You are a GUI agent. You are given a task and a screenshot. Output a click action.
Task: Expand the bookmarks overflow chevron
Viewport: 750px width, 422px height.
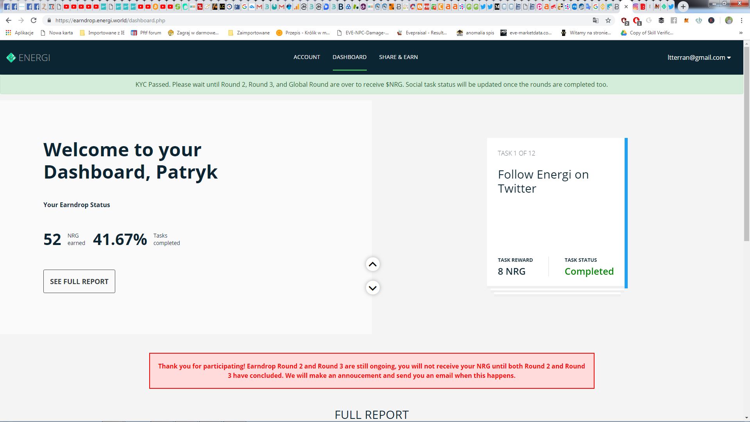tap(741, 33)
